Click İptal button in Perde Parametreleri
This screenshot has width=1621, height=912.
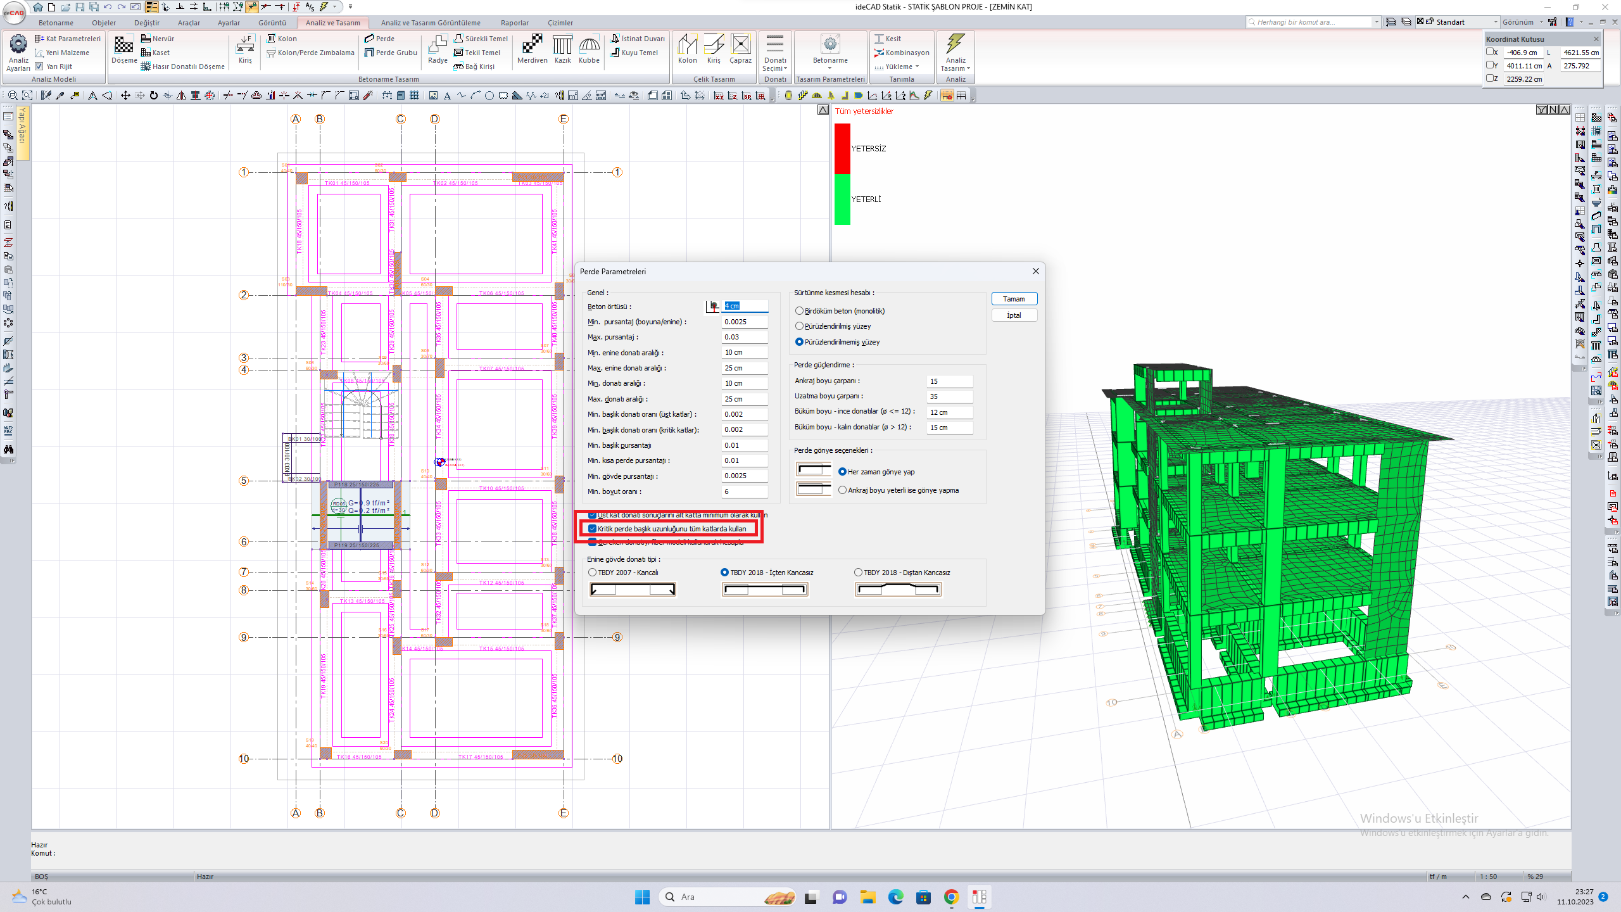1014,315
